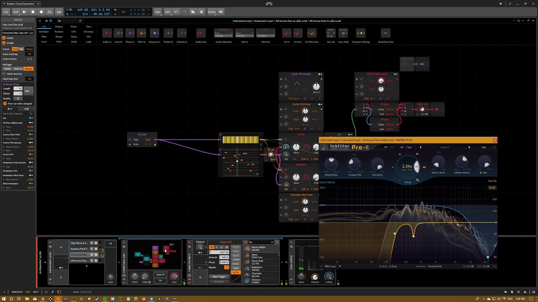This screenshot has height=302, width=538.
Task: Undo the last action in toolbar
Action: click(176, 12)
